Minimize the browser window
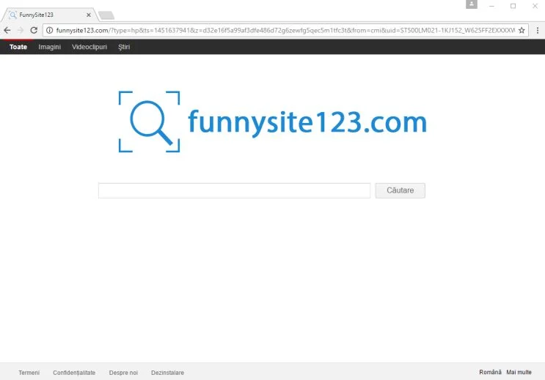 pos(491,6)
